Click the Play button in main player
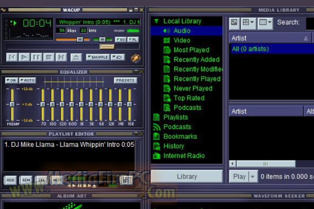This screenshot has width=314, height=209. (24, 57)
